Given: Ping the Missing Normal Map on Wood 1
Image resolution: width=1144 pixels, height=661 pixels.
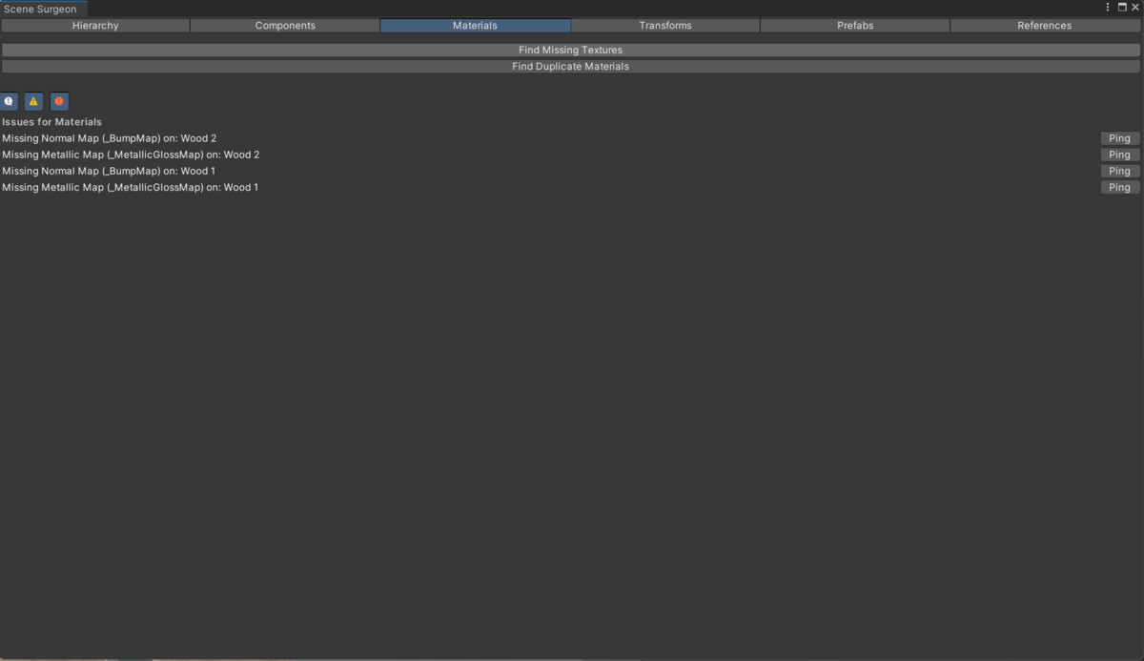Looking at the screenshot, I should (1119, 171).
